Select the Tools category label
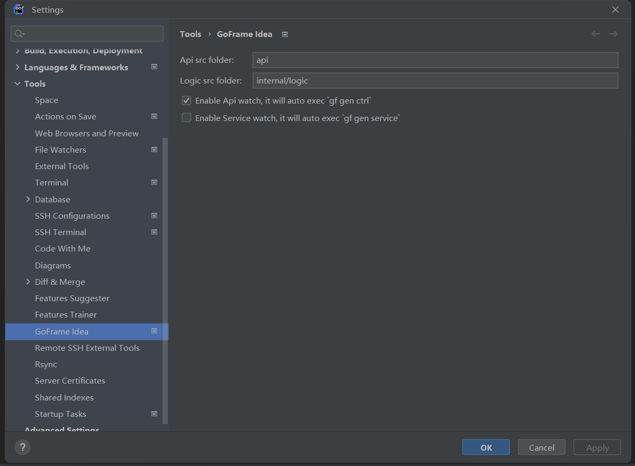This screenshot has height=466, width=635. pyautogui.click(x=35, y=83)
